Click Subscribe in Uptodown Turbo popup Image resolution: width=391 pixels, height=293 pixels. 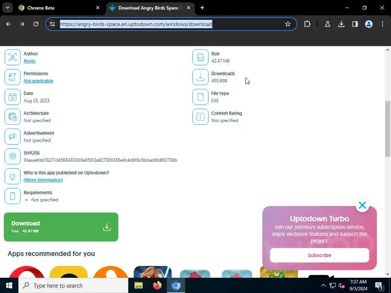pos(320,255)
